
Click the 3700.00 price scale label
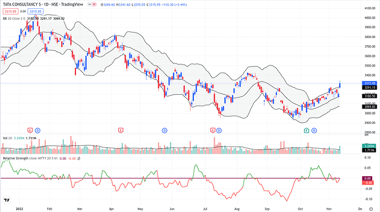[370, 46]
